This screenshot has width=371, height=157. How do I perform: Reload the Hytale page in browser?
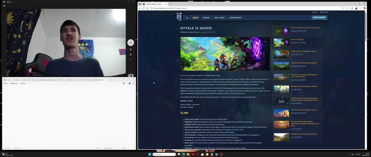tap(143, 8)
